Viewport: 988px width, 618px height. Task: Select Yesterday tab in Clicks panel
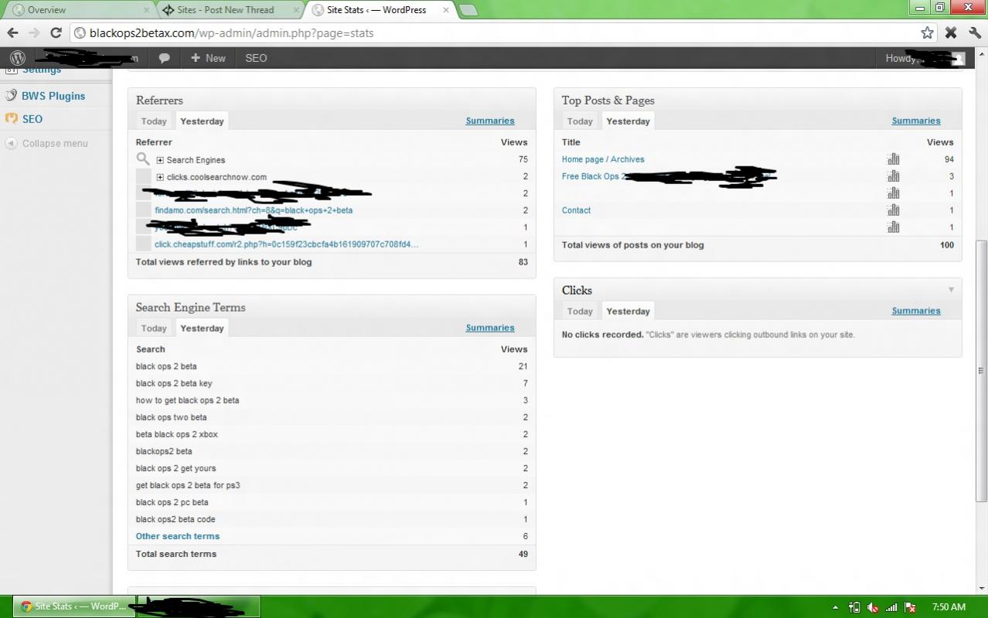[x=628, y=312]
